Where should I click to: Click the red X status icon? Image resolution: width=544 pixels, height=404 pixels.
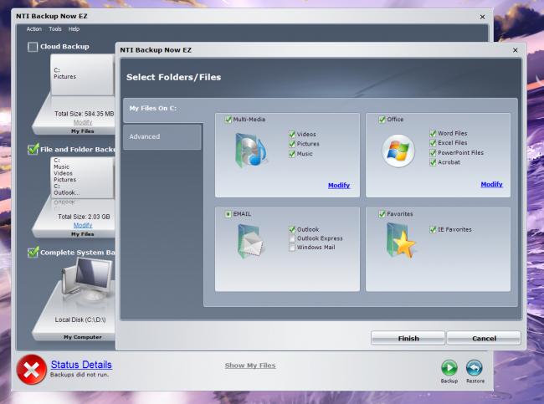(x=31, y=370)
